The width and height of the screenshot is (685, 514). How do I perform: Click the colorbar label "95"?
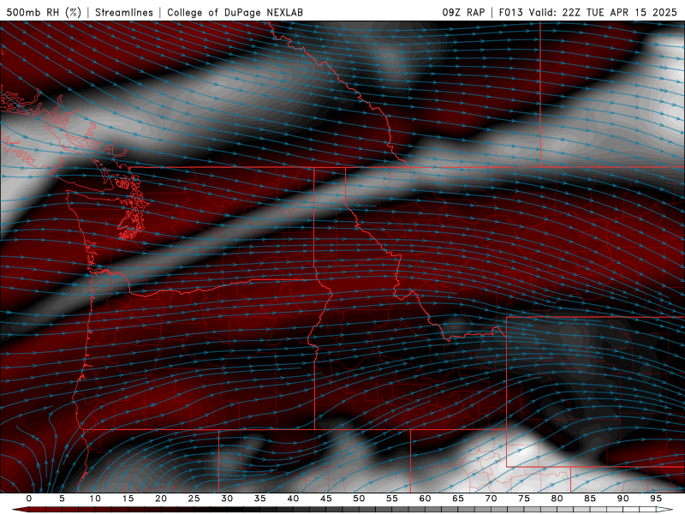click(656, 499)
